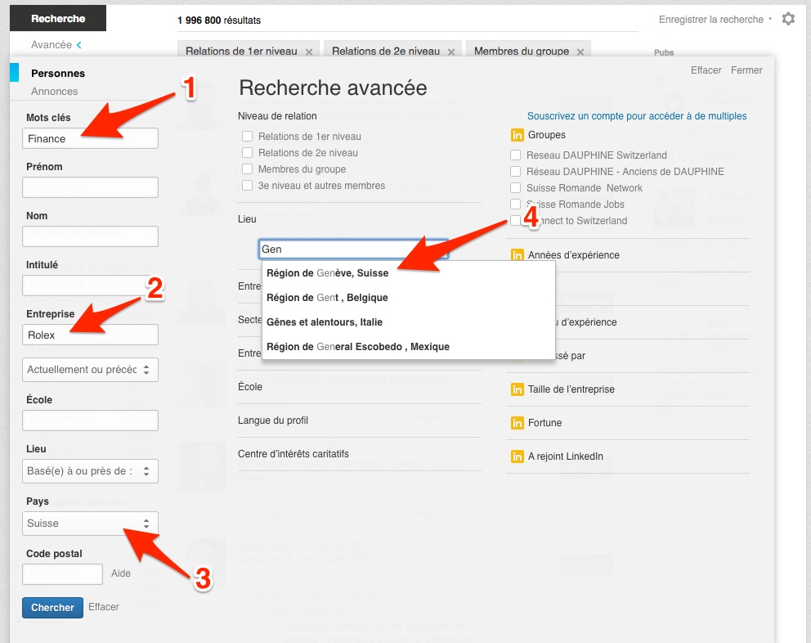This screenshot has height=643, width=811.
Task: Collapse the Avancée chevron
Action: 79,45
